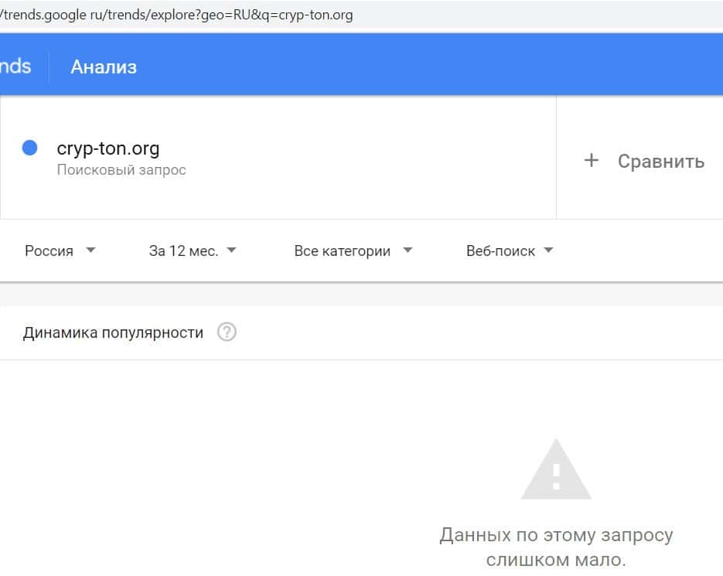
Task: Open the Веб-поиск search type dropdown
Action: pyautogui.click(x=500, y=251)
